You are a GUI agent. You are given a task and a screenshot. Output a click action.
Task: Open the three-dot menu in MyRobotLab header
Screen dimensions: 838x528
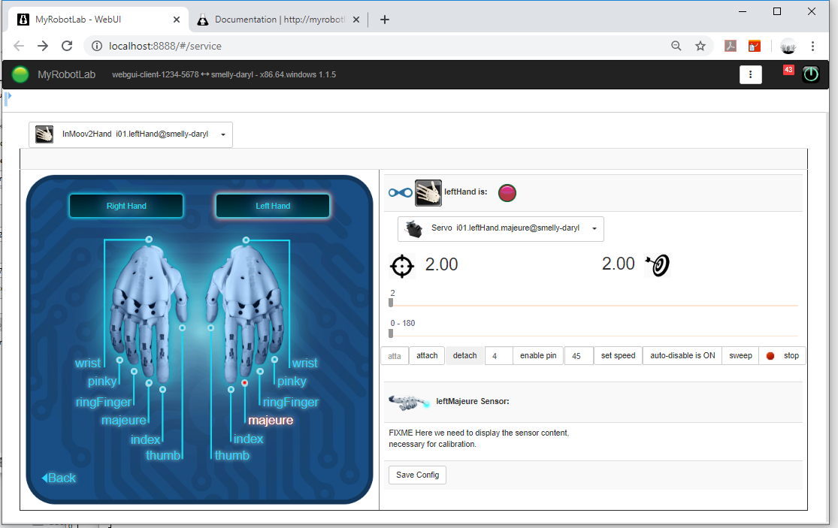[x=750, y=75]
